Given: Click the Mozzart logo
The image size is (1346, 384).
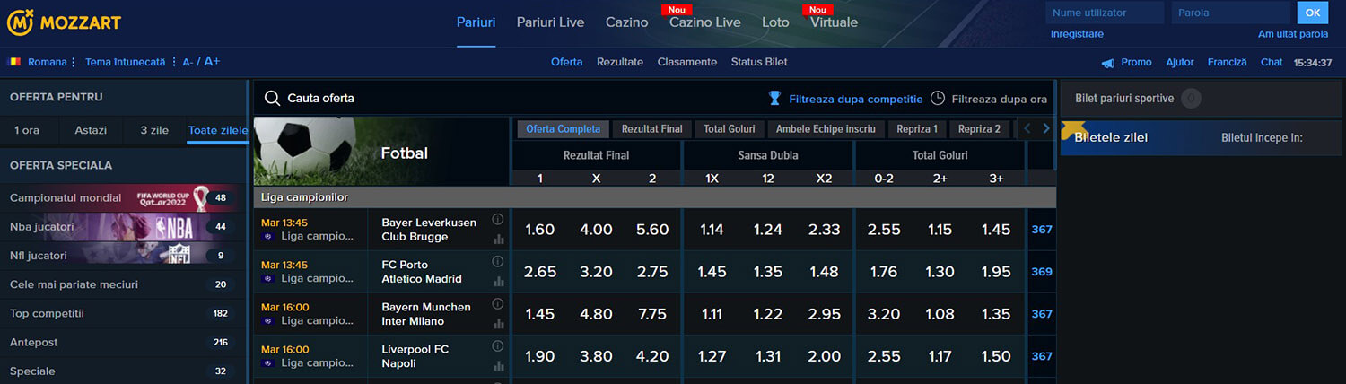Looking at the screenshot, I should 64,22.
